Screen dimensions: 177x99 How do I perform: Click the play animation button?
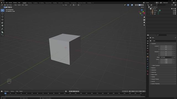pyautogui.click(x=75, y=91)
